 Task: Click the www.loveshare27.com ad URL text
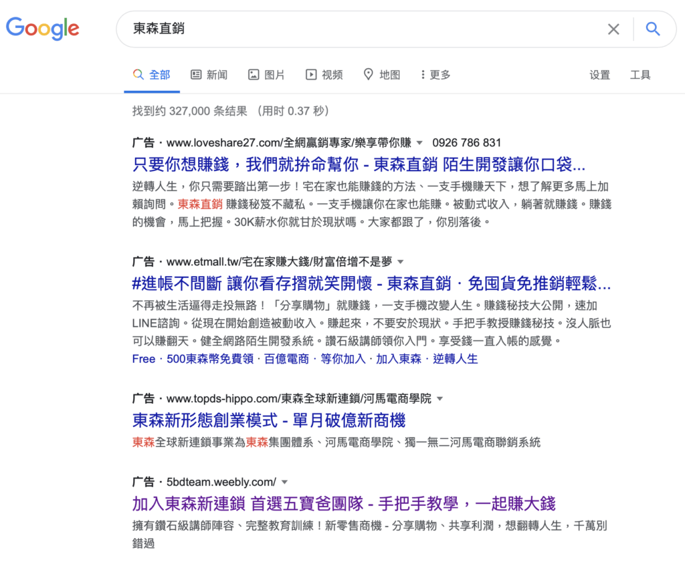(289, 143)
